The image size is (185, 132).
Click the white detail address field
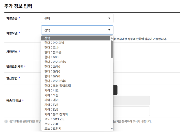point(132,111)
